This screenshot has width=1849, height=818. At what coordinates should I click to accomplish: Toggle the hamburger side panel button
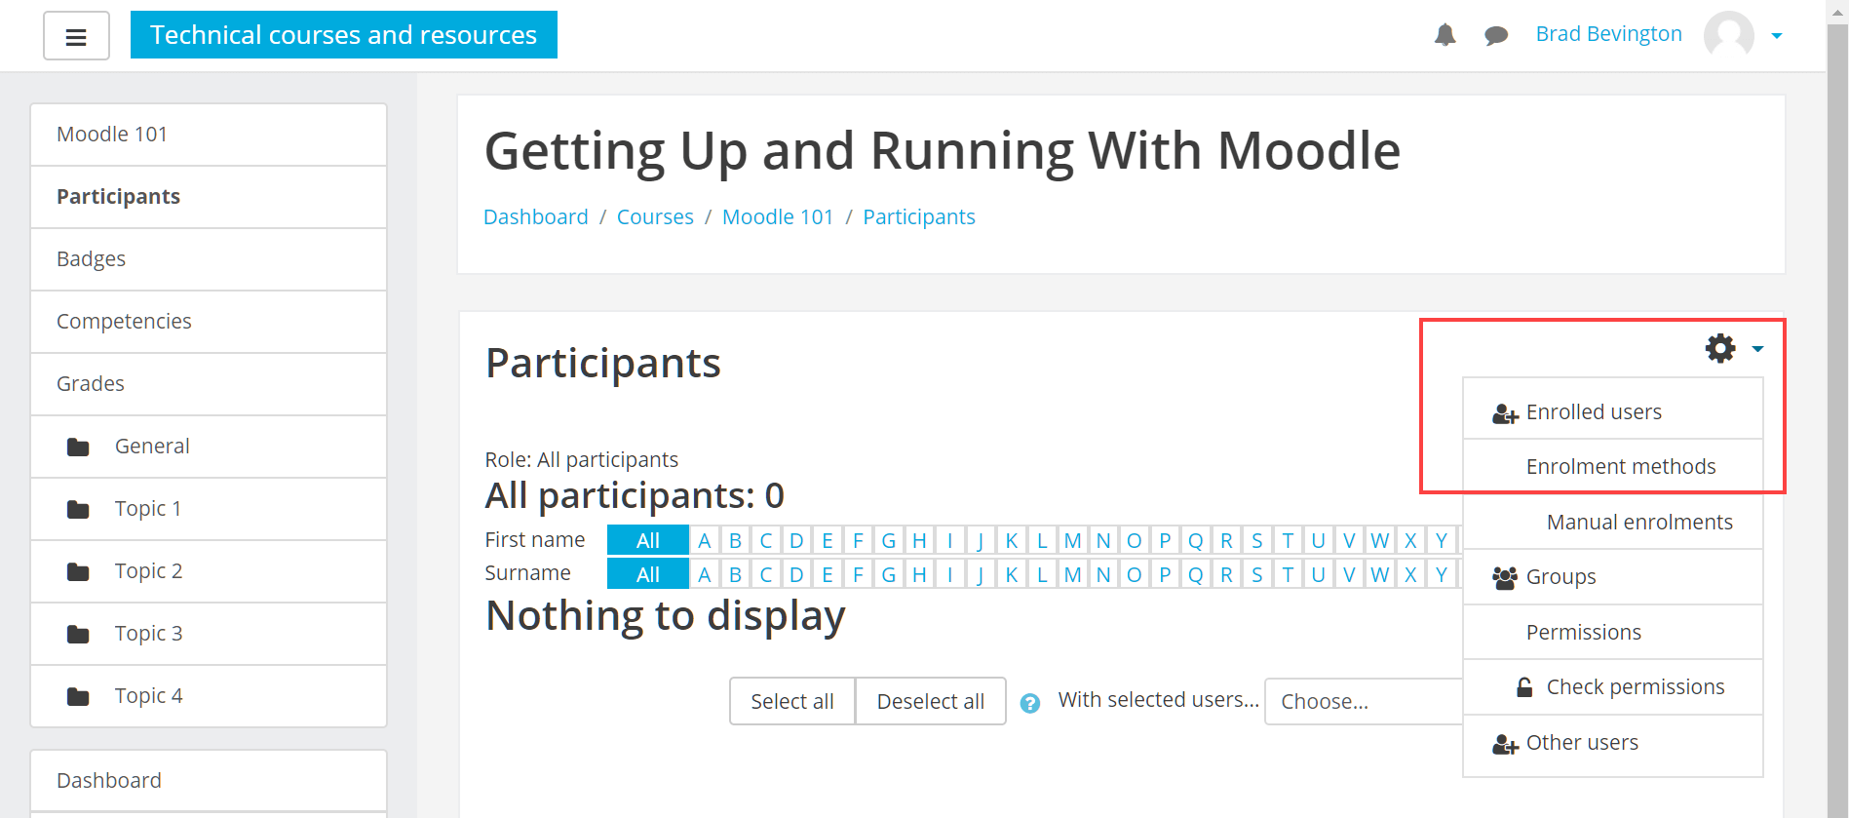coord(76,36)
